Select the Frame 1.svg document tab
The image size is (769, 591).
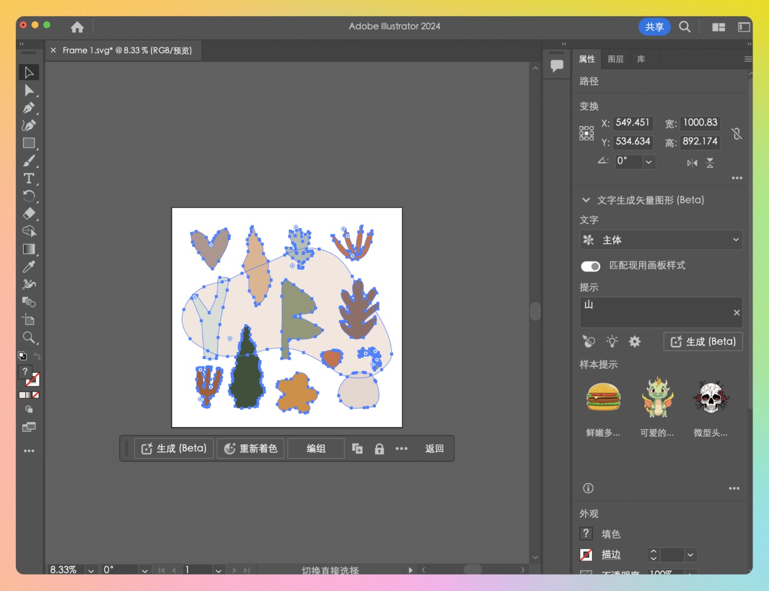coord(127,50)
